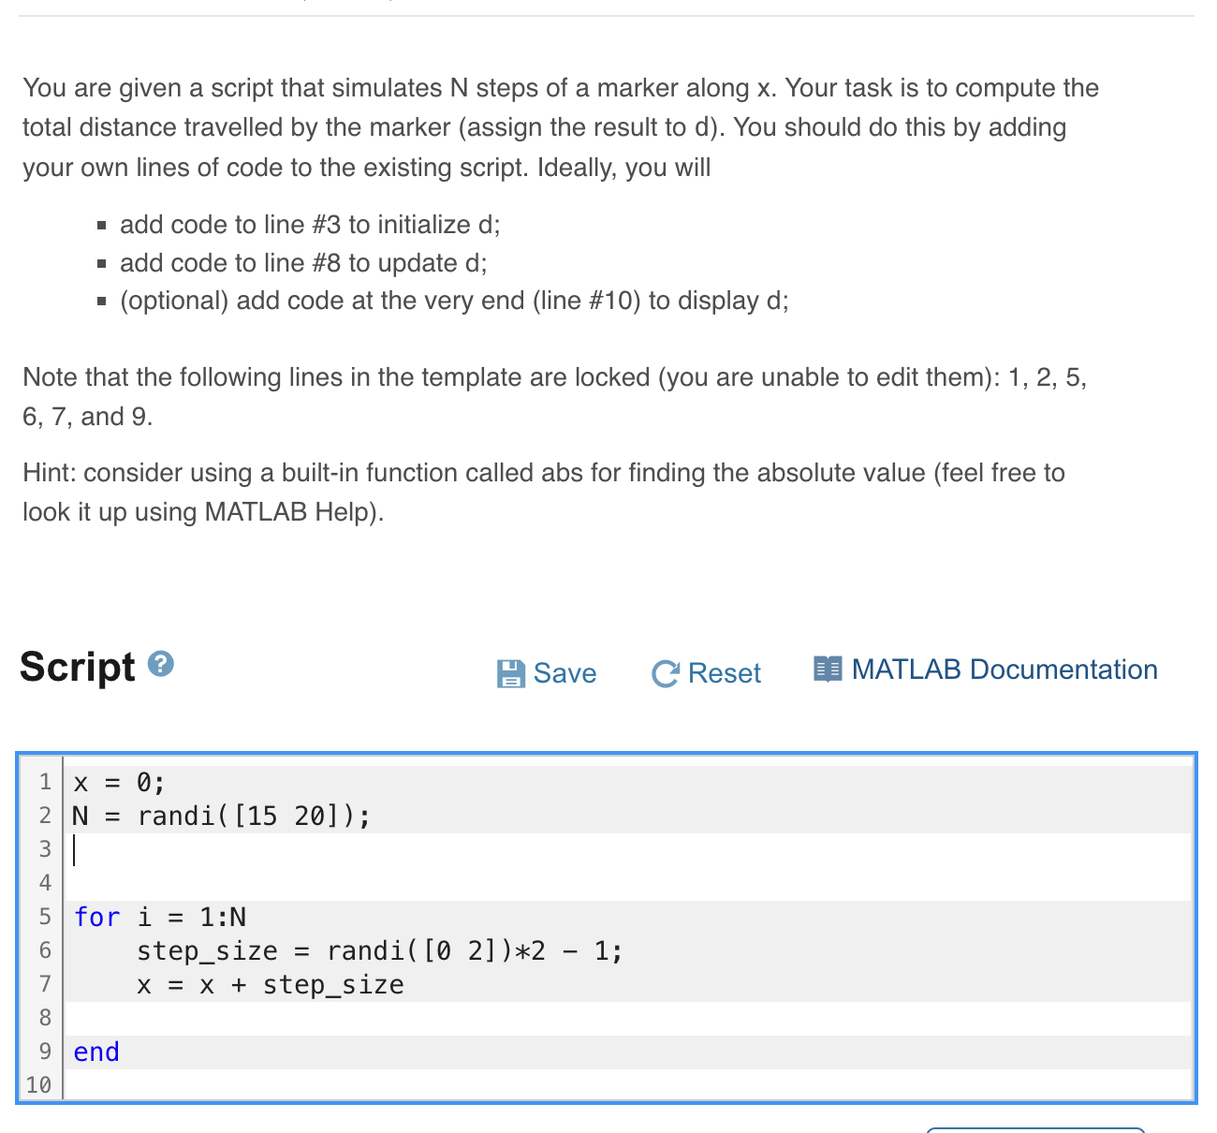Image resolution: width=1217 pixels, height=1133 pixels.
Task: Click line number 10 in the editor
Action: point(37,1085)
